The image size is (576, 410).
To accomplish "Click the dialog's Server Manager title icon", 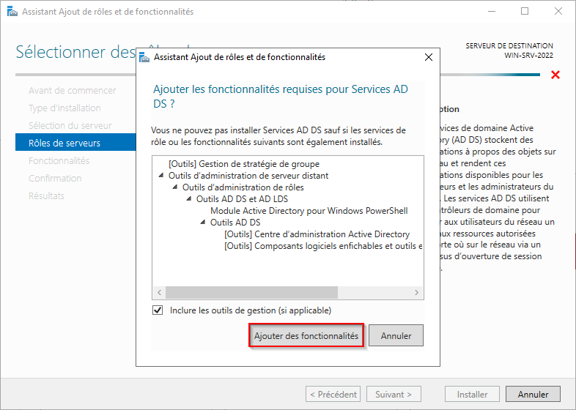I will click(x=144, y=57).
